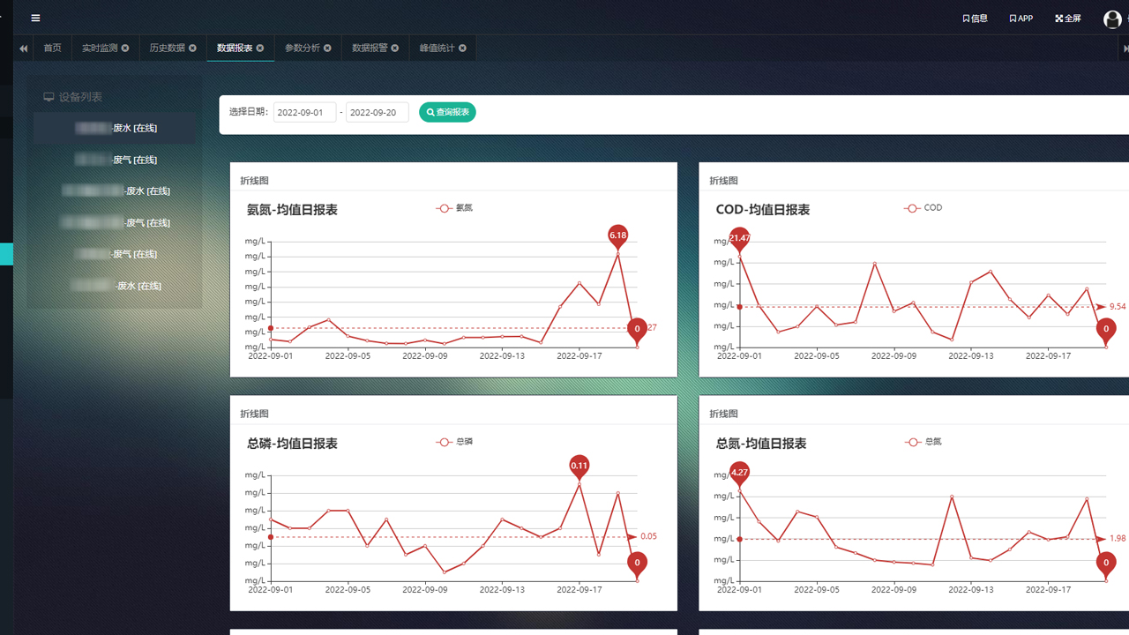
Task: Click the APP bookmark icon
Action: (x=1021, y=19)
